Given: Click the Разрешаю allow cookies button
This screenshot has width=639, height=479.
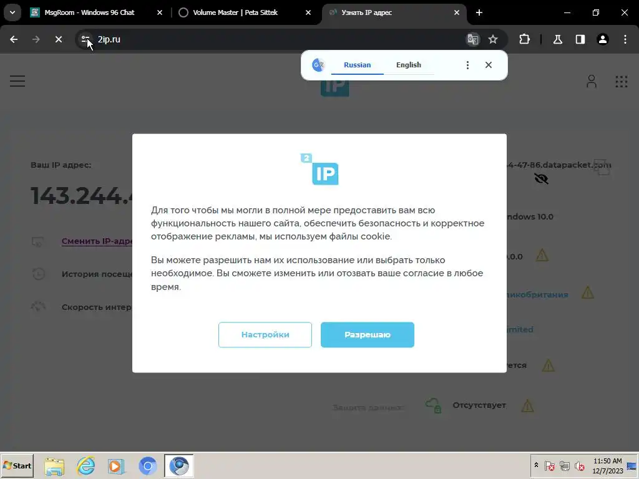Looking at the screenshot, I should (x=367, y=335).
